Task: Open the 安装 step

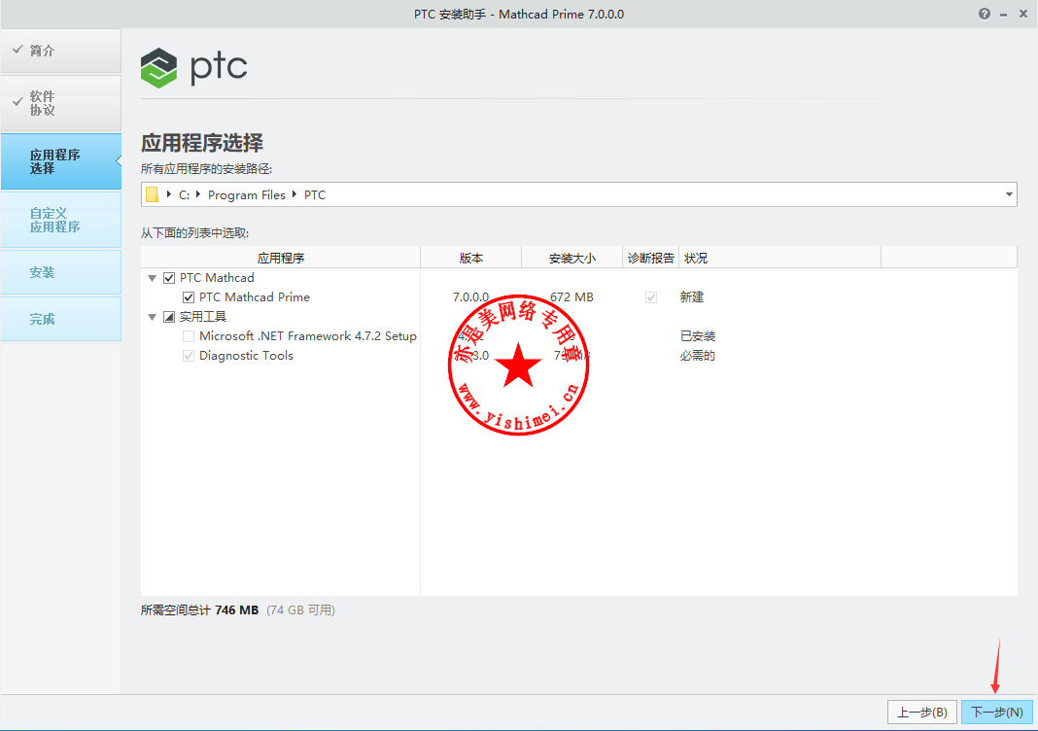Action: [61, 272]
